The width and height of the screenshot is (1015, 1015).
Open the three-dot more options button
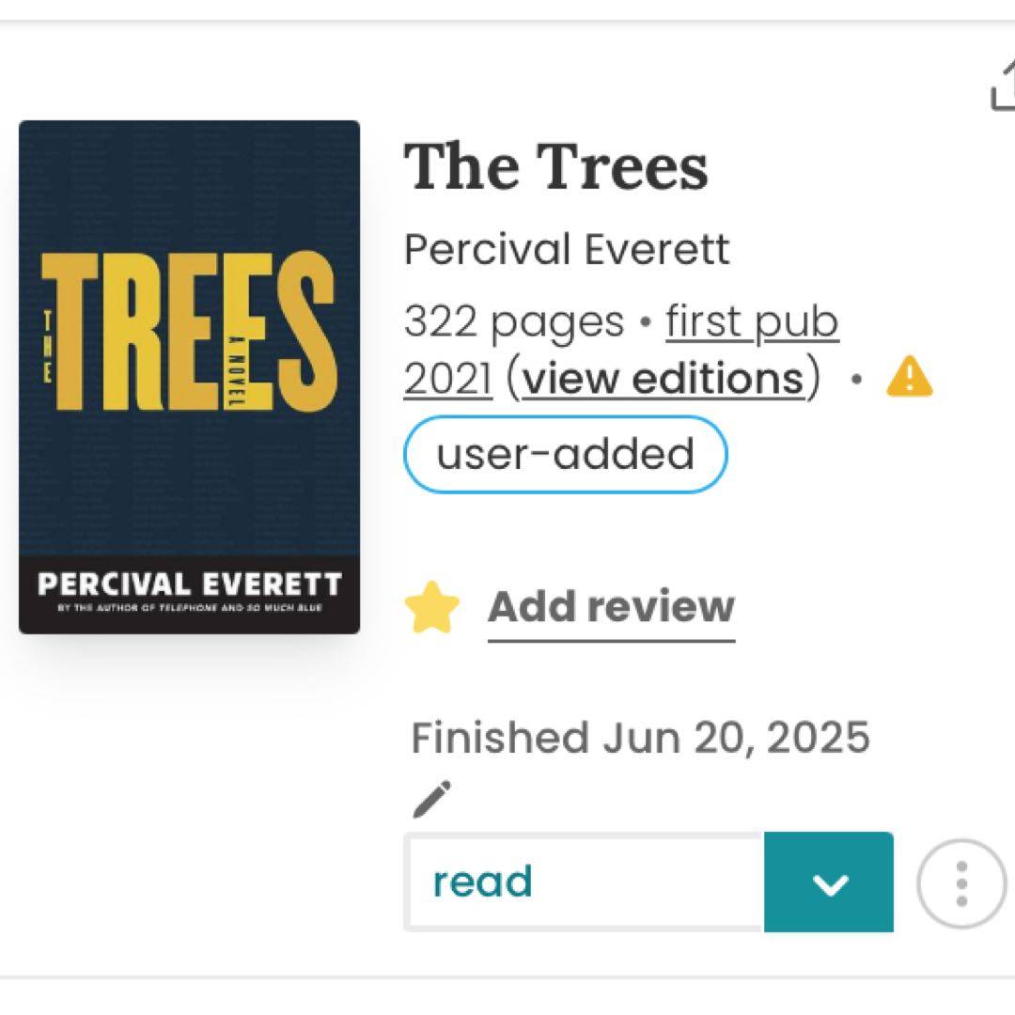click(x=961, y=882)
